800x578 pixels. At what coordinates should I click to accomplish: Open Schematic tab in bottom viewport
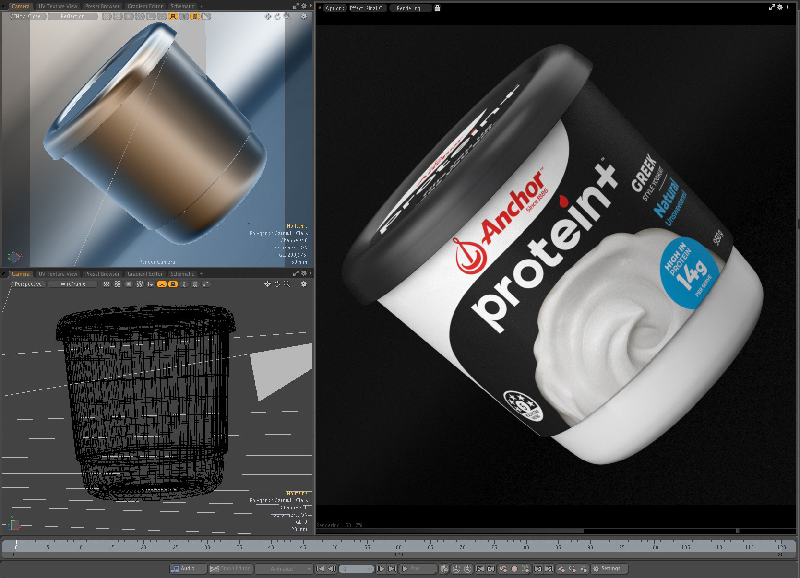[182, 274]
